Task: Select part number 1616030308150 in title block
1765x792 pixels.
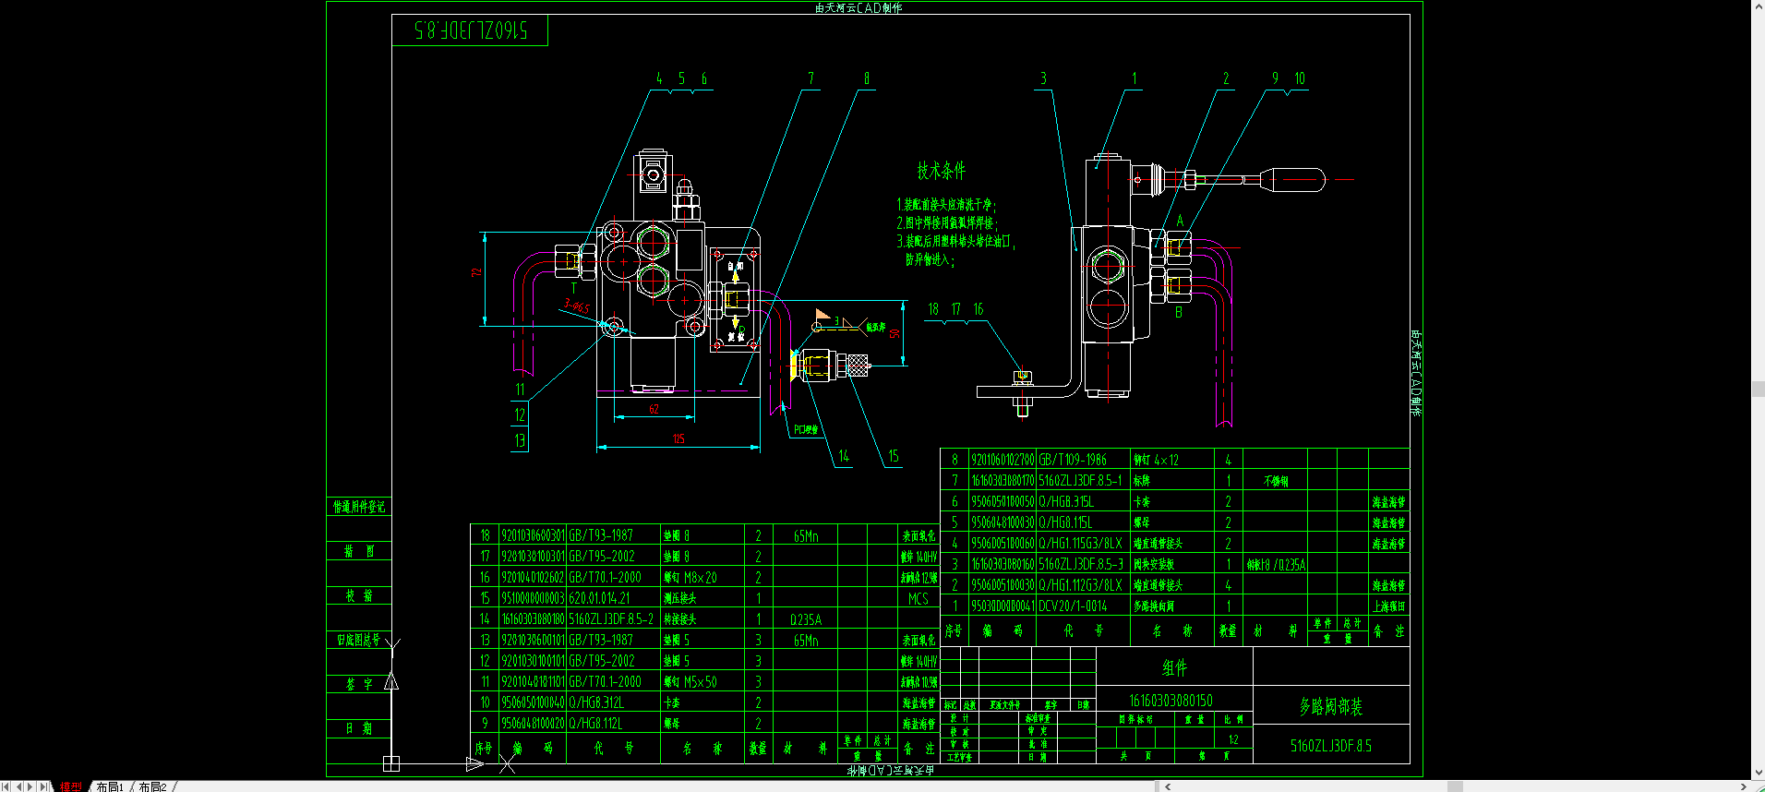Action: (x=1171, y=701)
